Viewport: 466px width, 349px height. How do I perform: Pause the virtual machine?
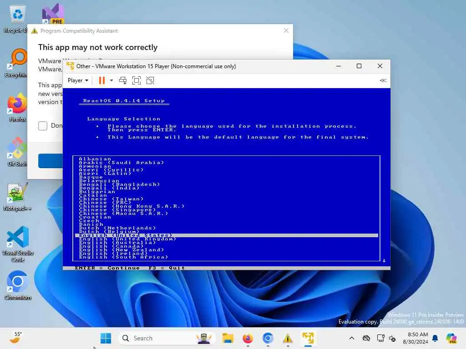(x=101, y=80)
